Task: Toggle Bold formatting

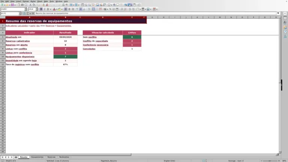Action: tap(41, 9)
